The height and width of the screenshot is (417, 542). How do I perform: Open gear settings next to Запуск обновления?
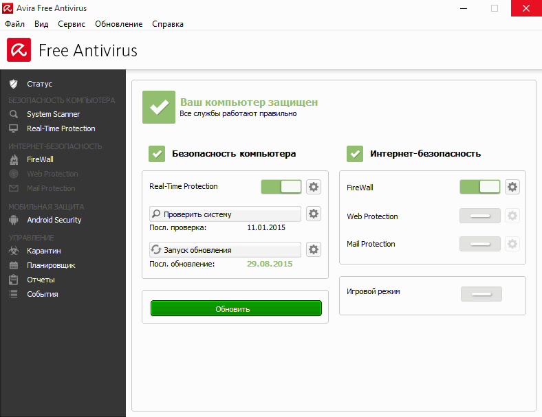point(314,249)
